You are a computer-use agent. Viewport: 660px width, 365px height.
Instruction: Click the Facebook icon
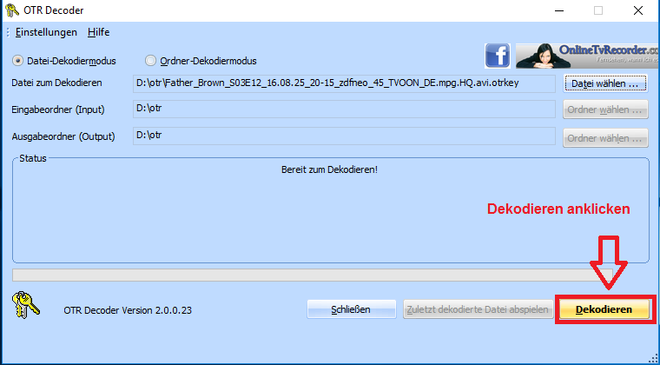tap(497, 56)
